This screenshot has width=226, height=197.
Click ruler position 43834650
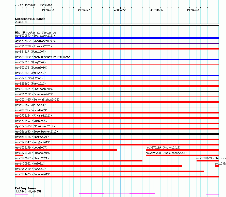click(120, 10)
